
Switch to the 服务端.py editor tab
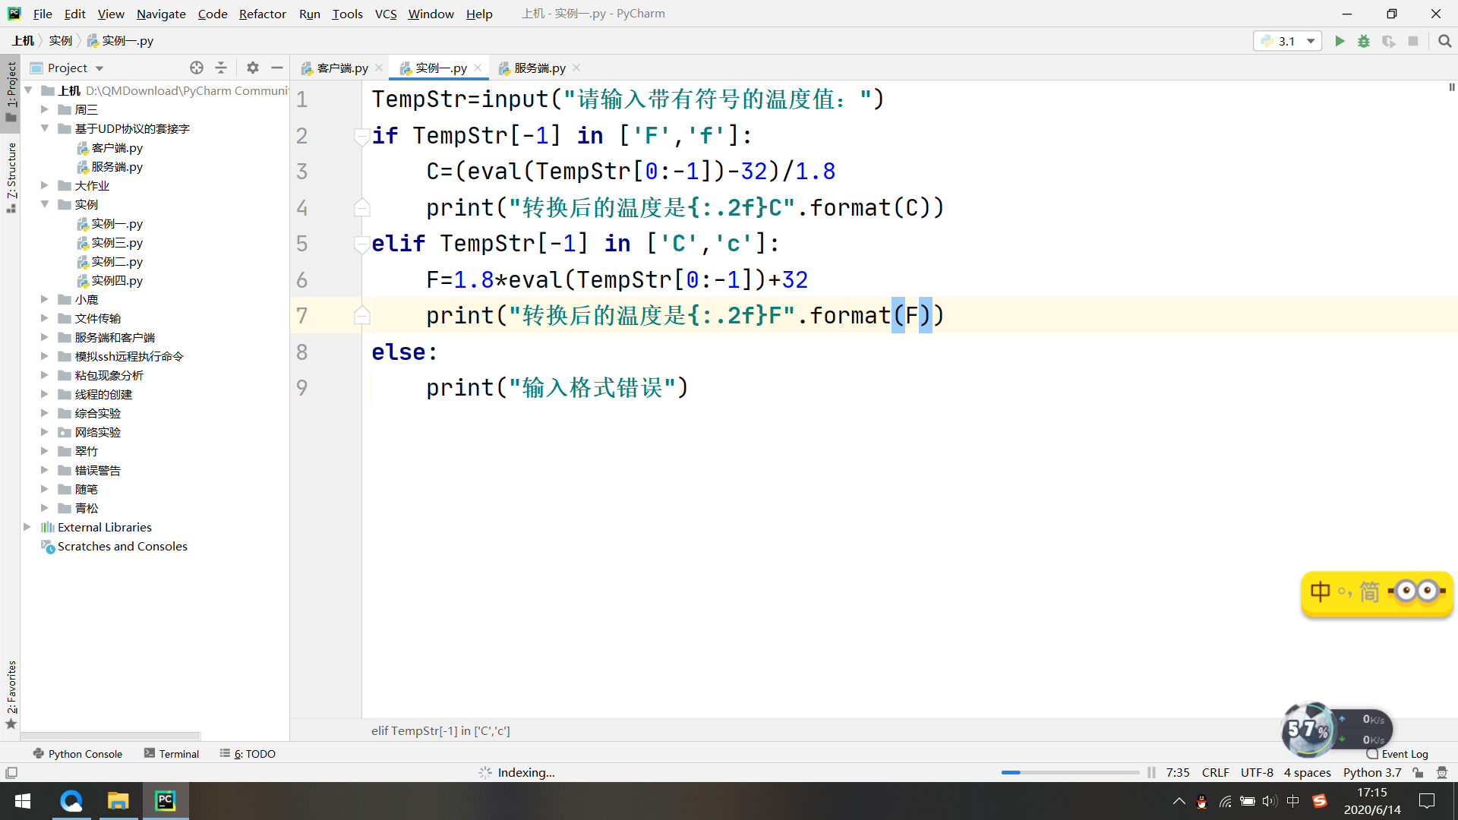click(x=539, y=68)
